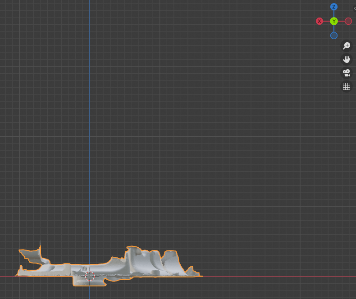
Task: Toggle perspective/orthographic with the grid icon
Action: pyautogui.click(x=347, y=86)
